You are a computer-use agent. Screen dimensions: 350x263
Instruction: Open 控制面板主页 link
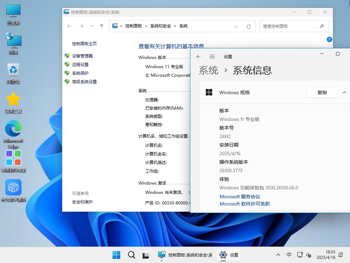coord(84,43)
